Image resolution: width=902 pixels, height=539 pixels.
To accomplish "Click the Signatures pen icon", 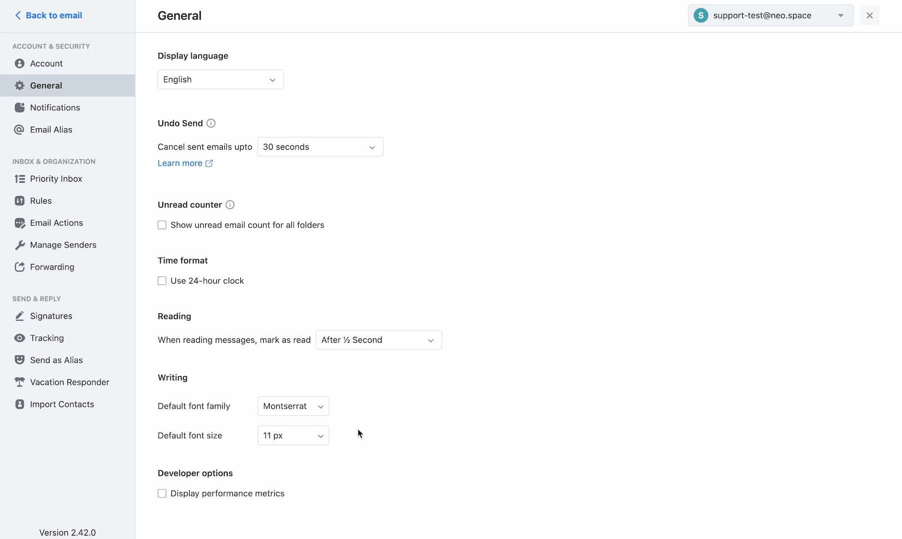I will 19,316.
